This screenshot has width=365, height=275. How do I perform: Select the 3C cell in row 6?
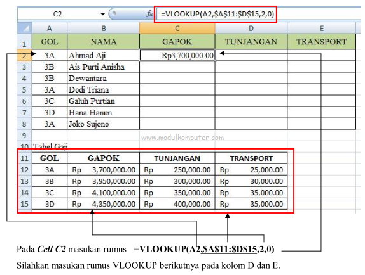coord(50,101)
